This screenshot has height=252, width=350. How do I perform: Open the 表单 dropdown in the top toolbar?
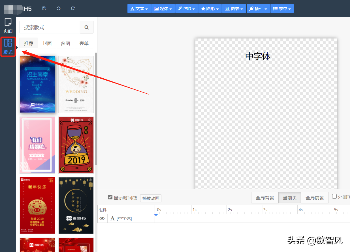coord(282,8)
